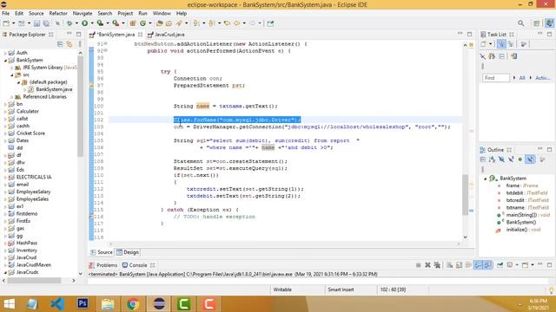Click Pin Console icon
556x312 pixels.
[500, 265]
